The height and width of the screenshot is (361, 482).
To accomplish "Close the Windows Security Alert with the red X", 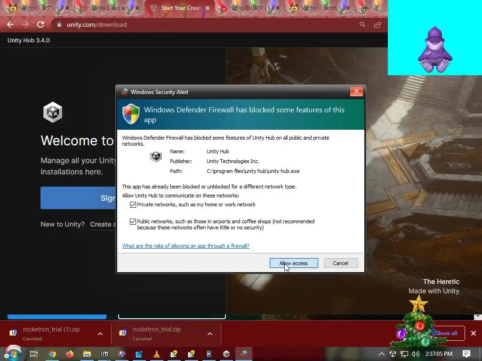I will pyautogui.click(x=356, y=91).
